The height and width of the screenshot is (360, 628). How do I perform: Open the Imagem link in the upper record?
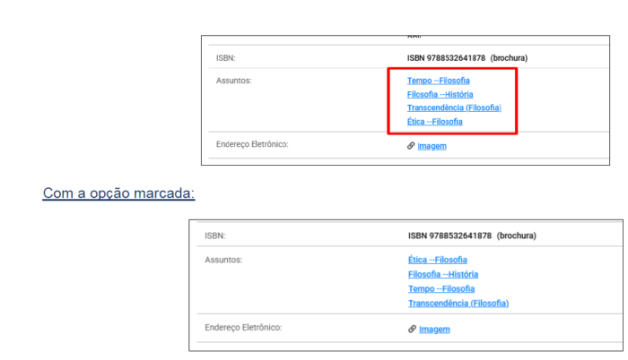tap(432, 146)
